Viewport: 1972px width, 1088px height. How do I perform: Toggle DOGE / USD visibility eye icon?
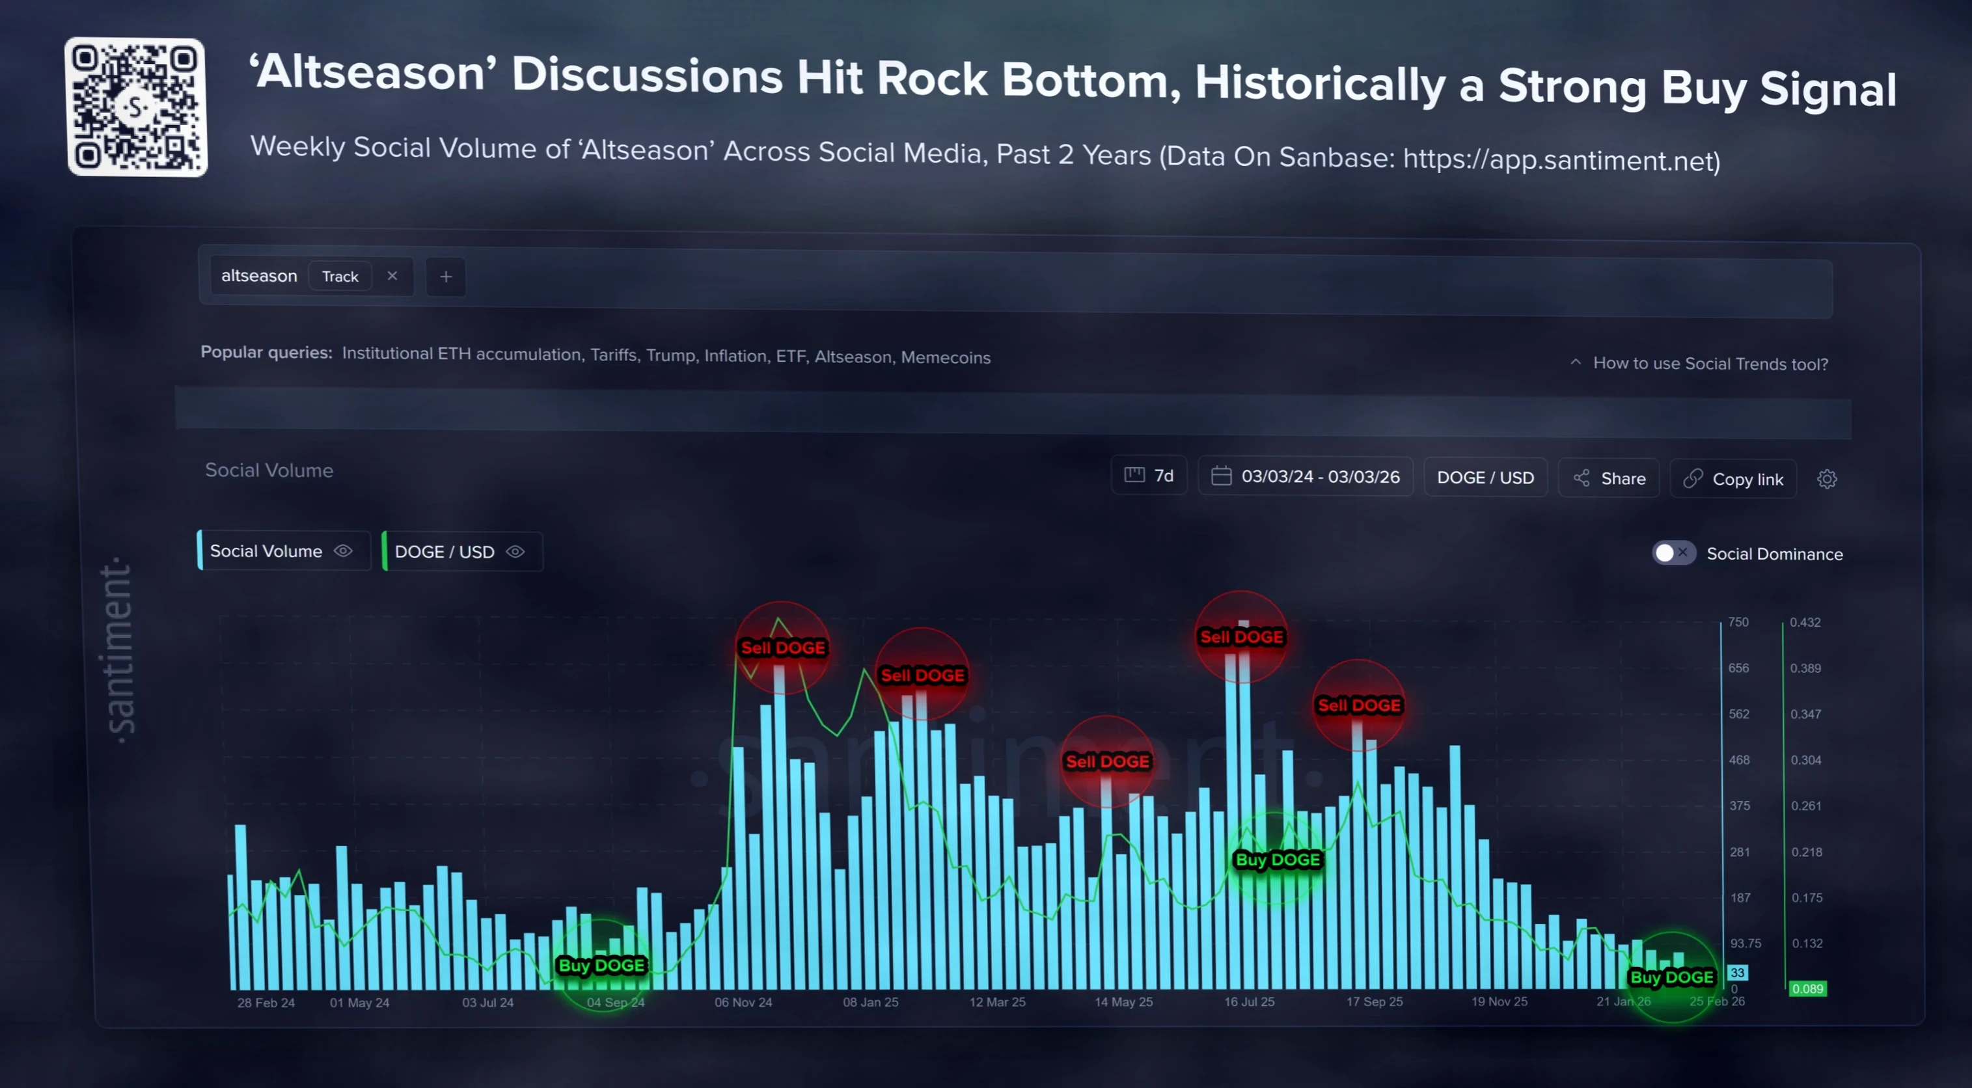point(516,552)
